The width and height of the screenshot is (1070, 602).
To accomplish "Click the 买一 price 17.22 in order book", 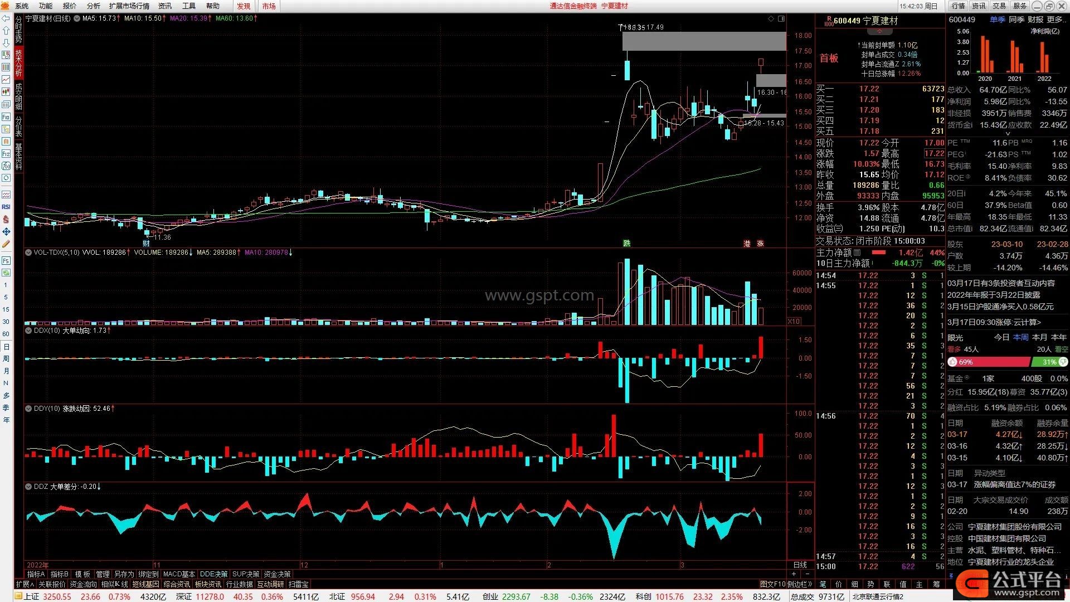I will coord(869,89).
